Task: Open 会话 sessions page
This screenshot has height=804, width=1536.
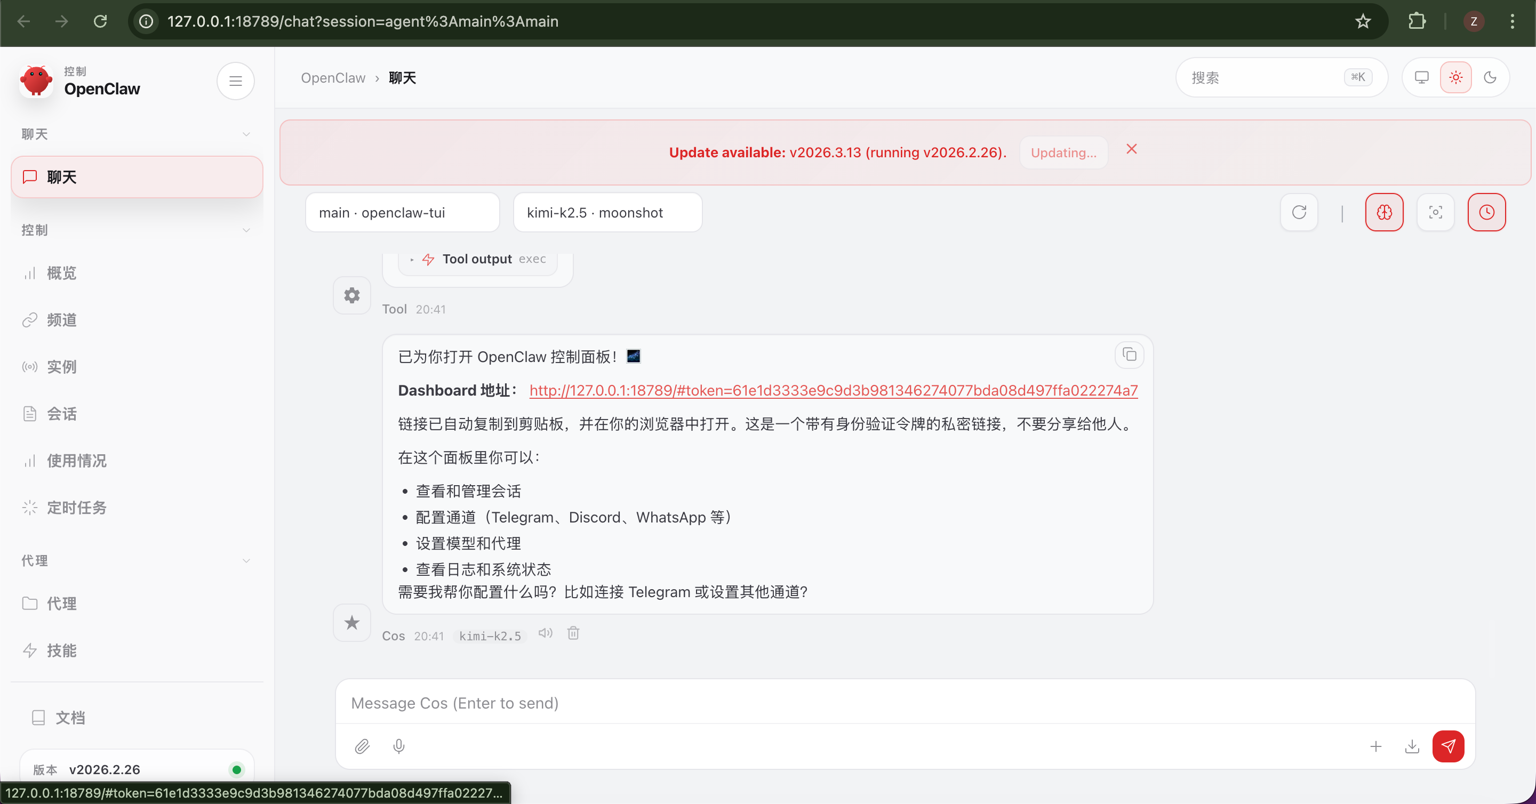Action: click(x=137, y=414)
